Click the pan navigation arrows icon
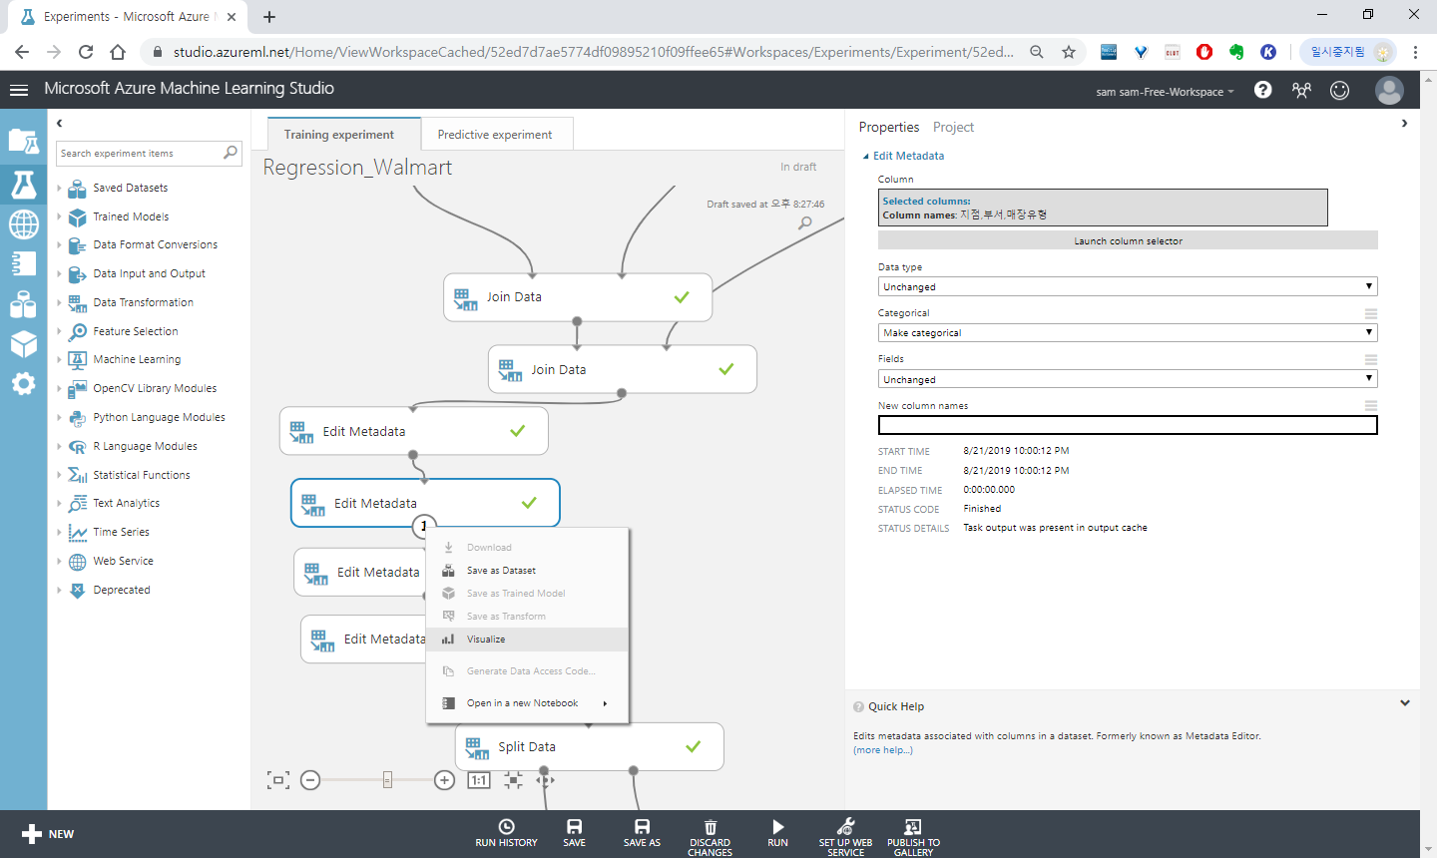 (x=545, y=780)
